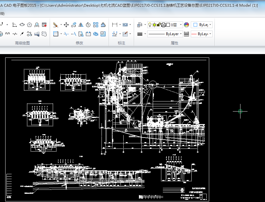The image size is (265, 202).
Task: Click the Mirror tool icon
Action: point(81,25)
